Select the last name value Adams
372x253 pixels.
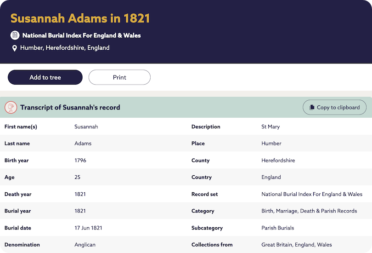[83, 144]
